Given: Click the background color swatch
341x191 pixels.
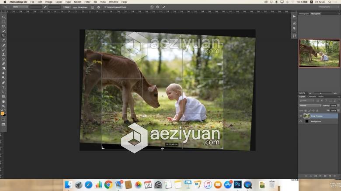Looking at the screenshot, I should point(5,116).
